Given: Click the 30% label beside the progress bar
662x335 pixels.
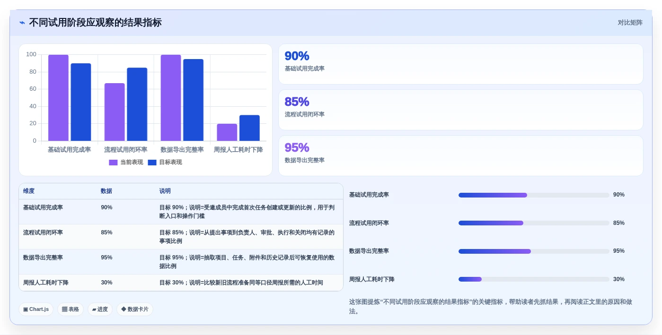Looking at the screenshot, I should pos(619,279).
